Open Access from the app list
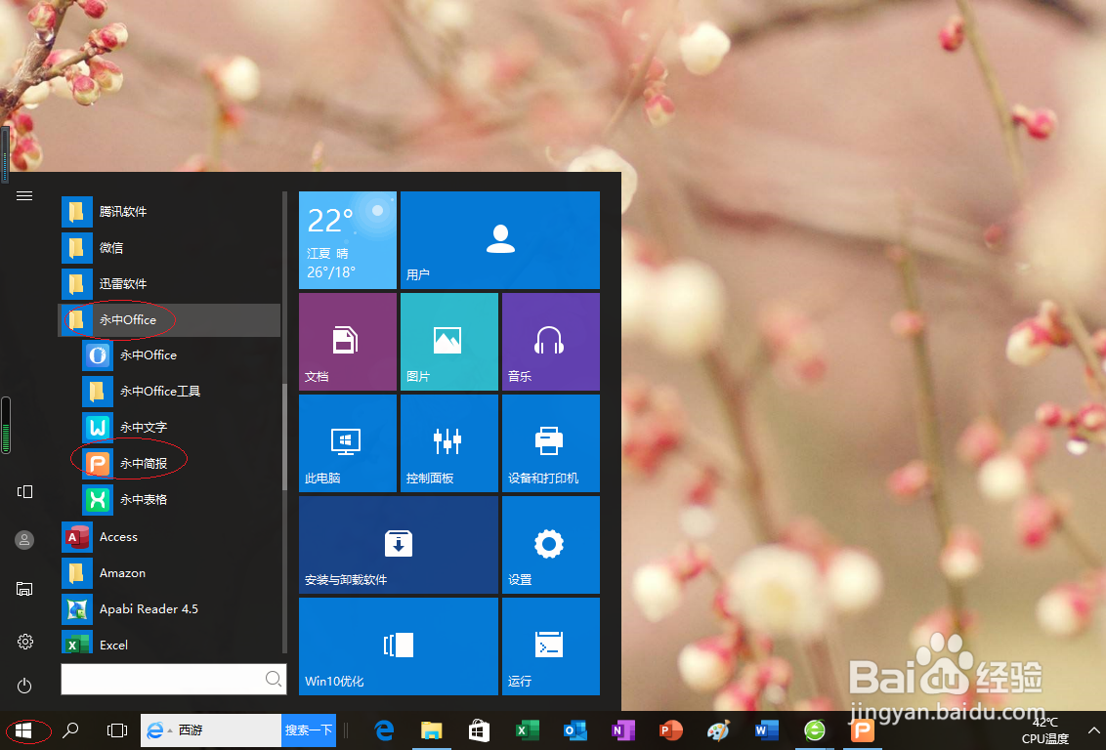Image resolution: width=1106 pixels, height=750 pixels. pyautogui.click(x=169, y=537)
